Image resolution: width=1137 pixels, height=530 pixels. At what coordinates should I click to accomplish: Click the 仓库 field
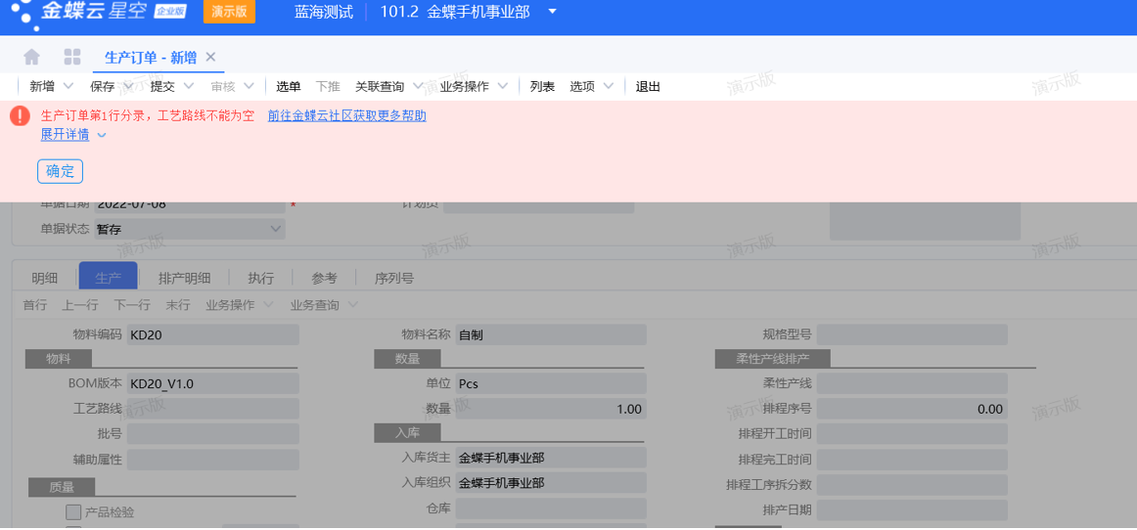click(x=551, y=508)
